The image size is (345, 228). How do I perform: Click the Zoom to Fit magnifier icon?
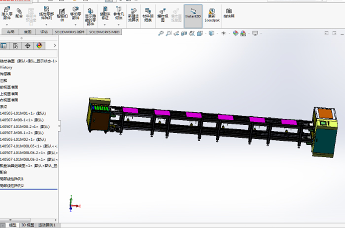coord(161,33)
